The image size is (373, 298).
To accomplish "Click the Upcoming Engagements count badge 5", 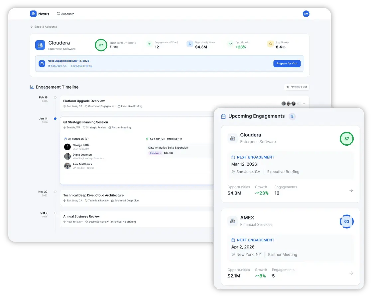I will tap(292, 116).
